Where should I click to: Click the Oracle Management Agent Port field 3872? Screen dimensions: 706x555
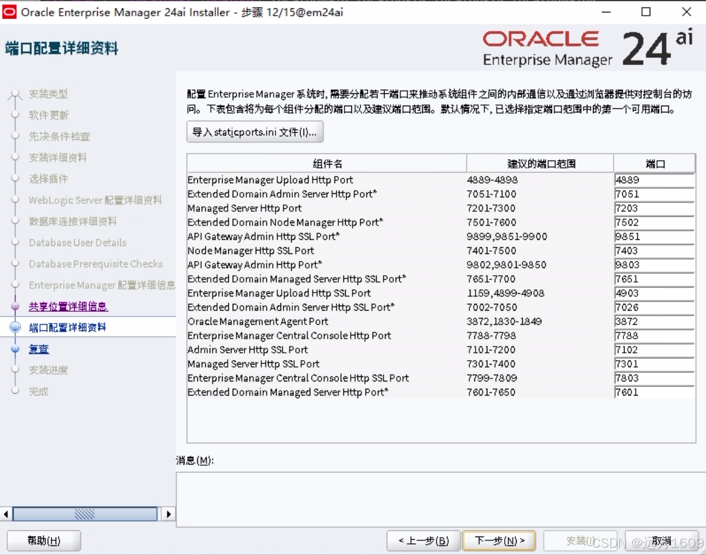tap(654, 321)
